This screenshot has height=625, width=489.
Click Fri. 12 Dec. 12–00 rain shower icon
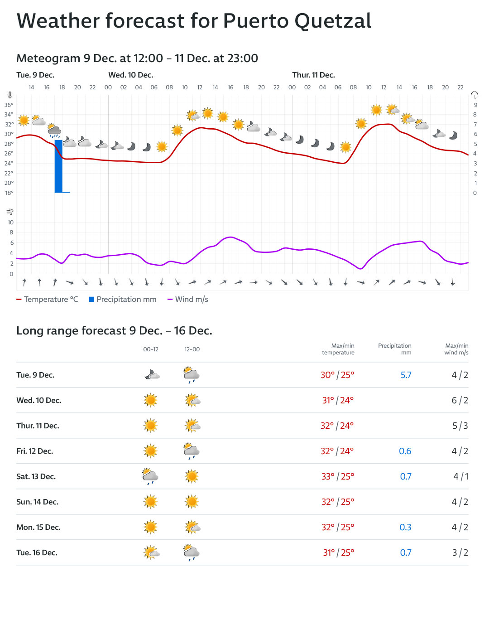(x=192, y=451)
